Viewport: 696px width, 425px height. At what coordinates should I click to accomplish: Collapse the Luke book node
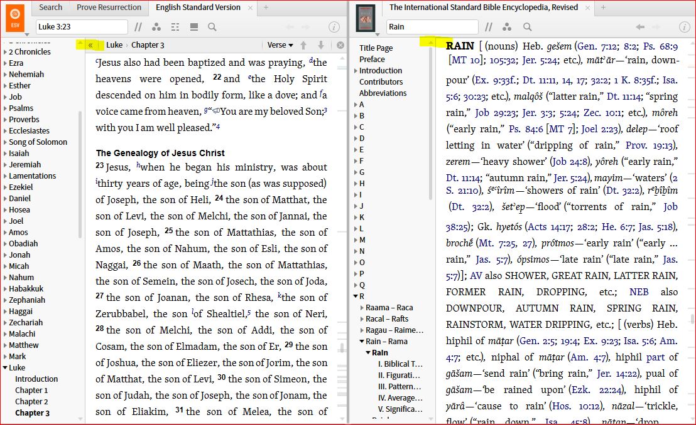(5, 368)
